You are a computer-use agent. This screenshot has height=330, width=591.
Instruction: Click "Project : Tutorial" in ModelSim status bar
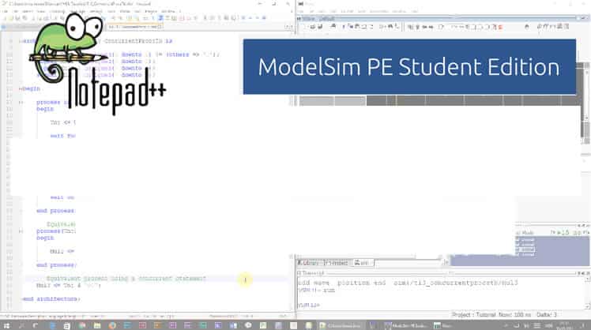click(472, 314)
